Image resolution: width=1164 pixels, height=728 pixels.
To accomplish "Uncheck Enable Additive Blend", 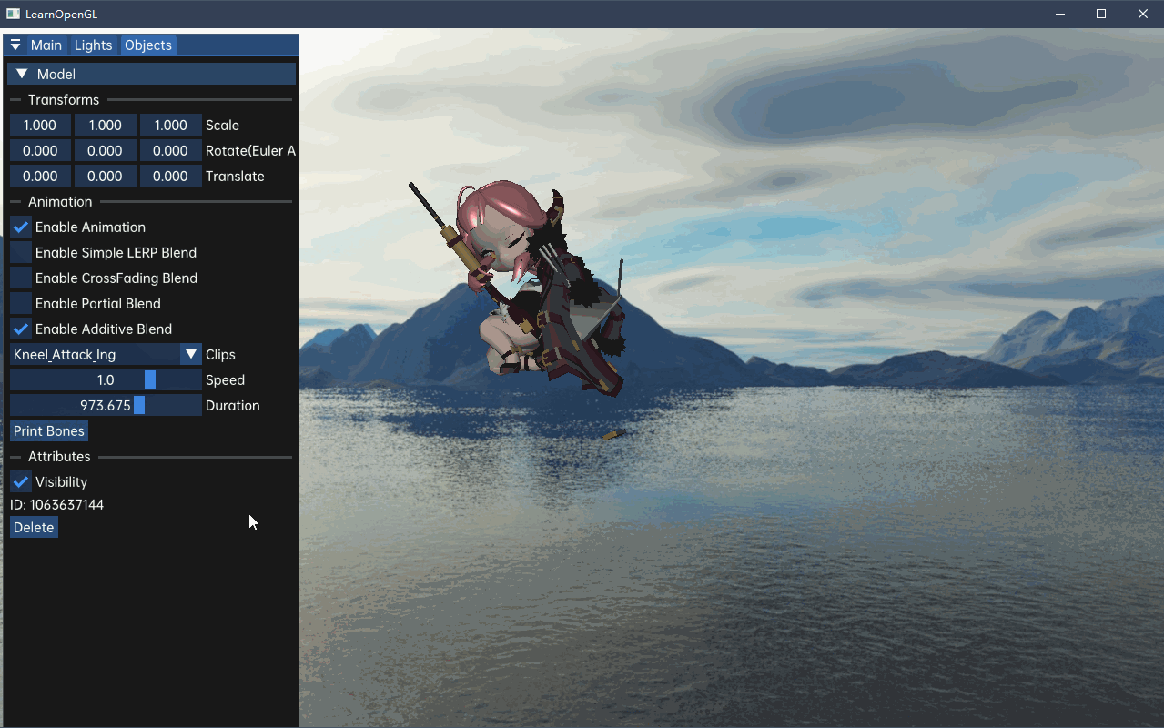I will (x=21, y=329).
